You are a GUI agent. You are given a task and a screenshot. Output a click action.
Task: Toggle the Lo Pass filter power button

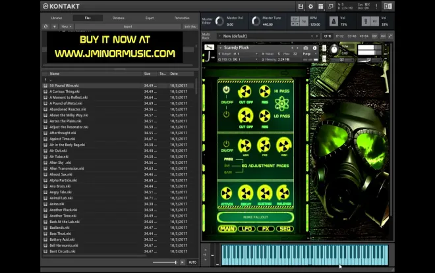(226, 114)
